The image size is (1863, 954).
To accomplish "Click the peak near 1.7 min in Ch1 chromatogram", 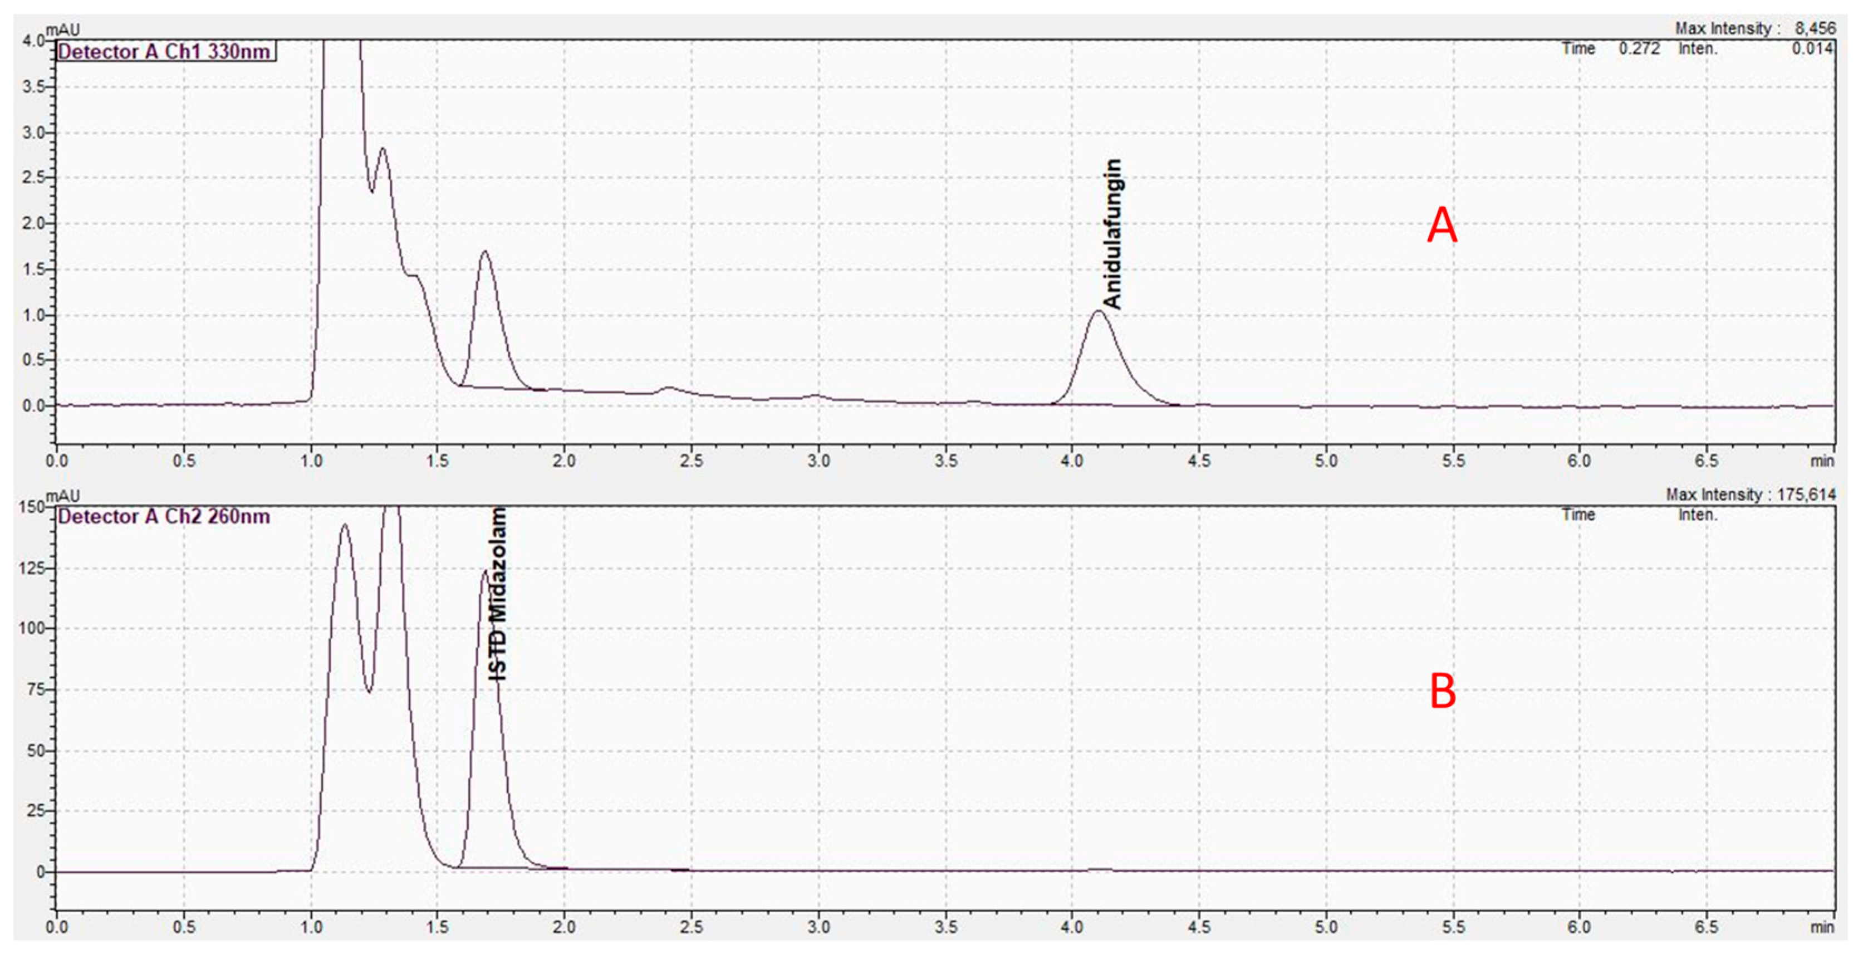I will 484,252.
